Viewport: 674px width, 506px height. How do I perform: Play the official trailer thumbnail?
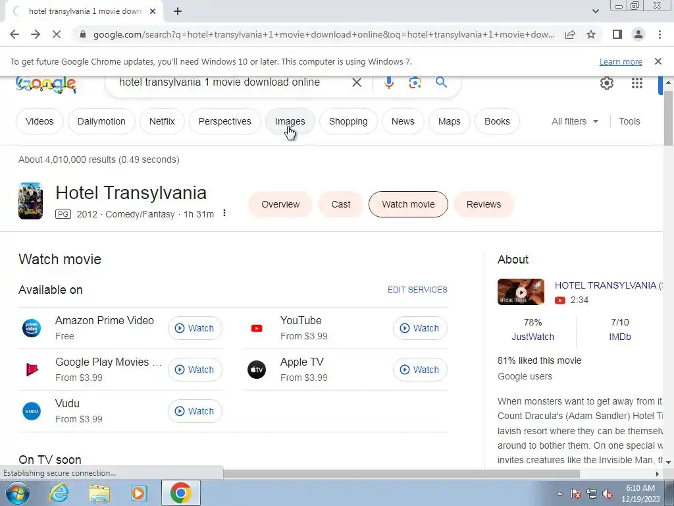521,292
